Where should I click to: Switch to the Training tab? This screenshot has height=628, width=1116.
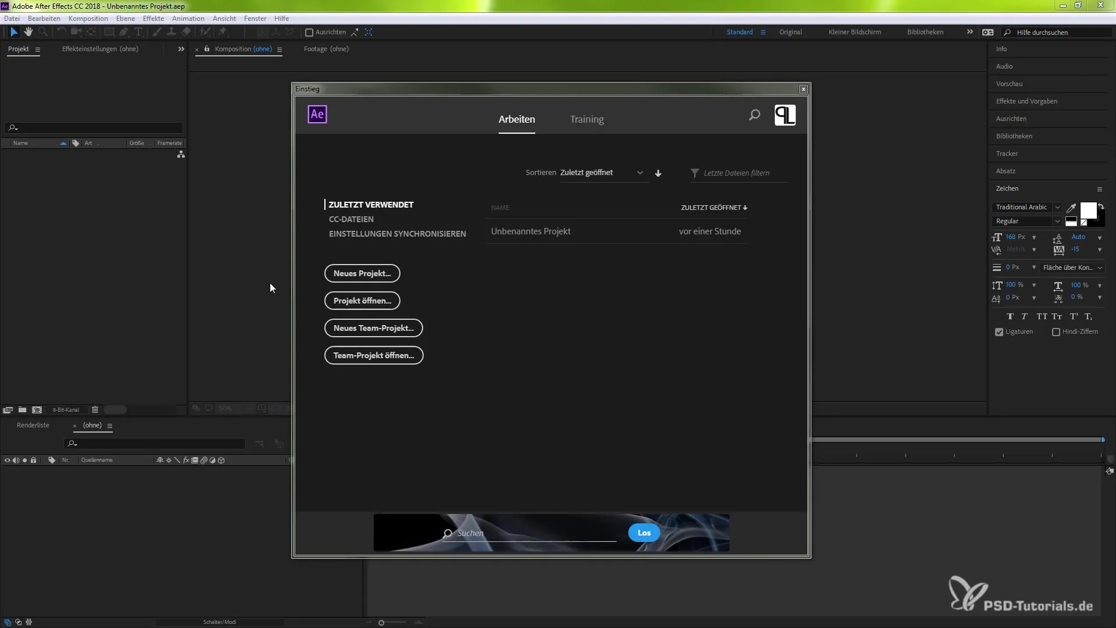pyautogui.click(x=586, y=119)
